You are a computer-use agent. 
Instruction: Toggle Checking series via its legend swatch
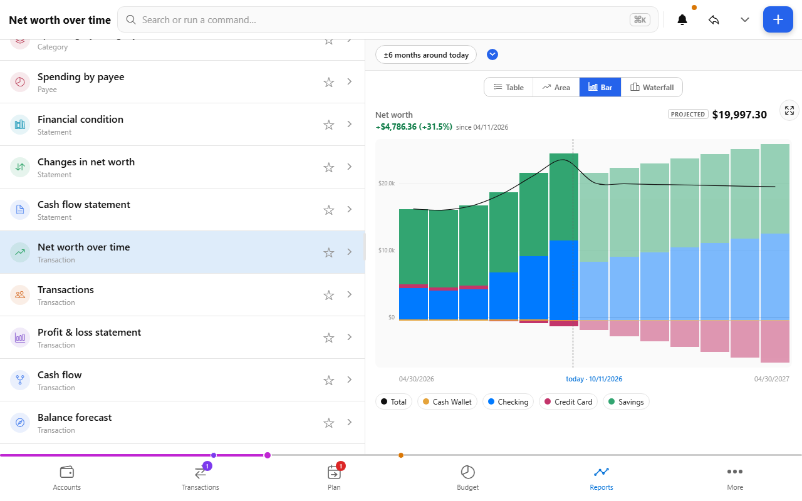coord(492,401)
